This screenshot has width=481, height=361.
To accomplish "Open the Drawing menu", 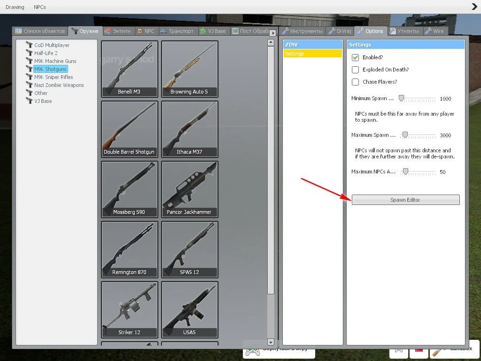I will tap(15, 7).
